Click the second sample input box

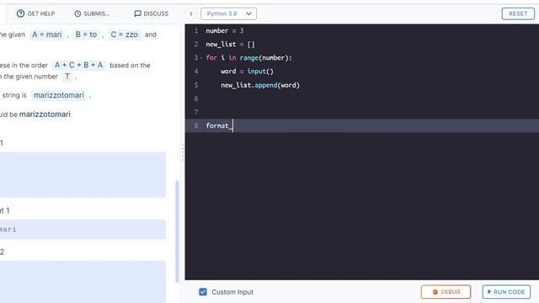pos(83,282)
